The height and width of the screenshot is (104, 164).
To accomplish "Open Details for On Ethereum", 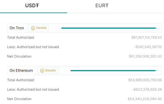I will 47,71.
